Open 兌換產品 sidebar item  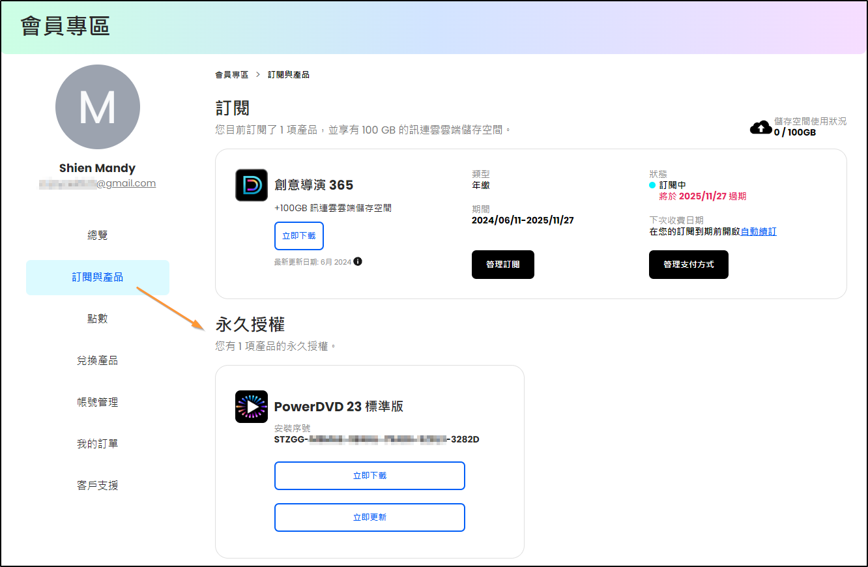[98, 360]
